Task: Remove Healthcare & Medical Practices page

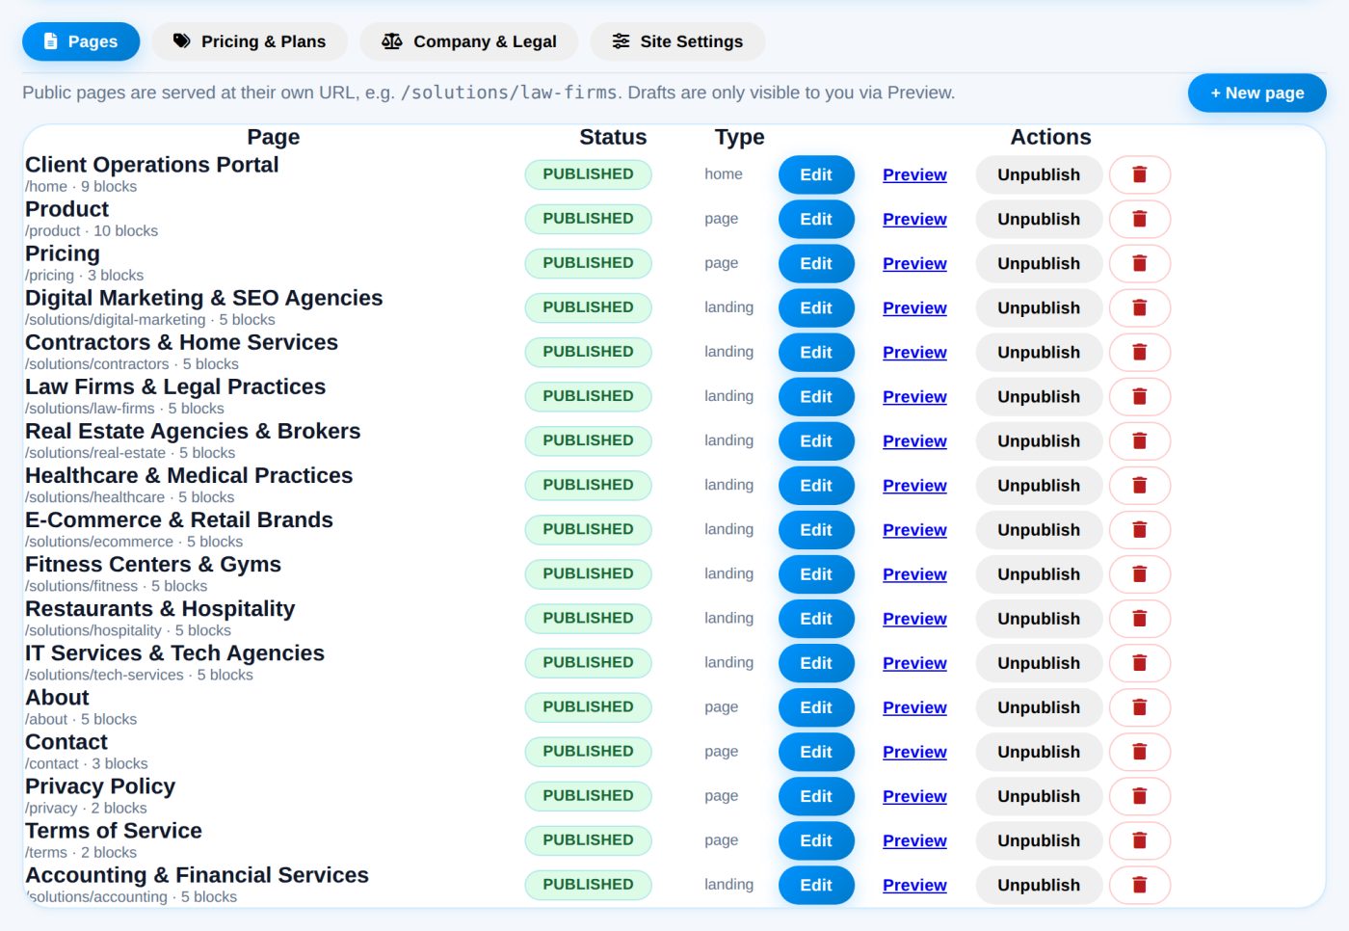Action: (1139, 485)
